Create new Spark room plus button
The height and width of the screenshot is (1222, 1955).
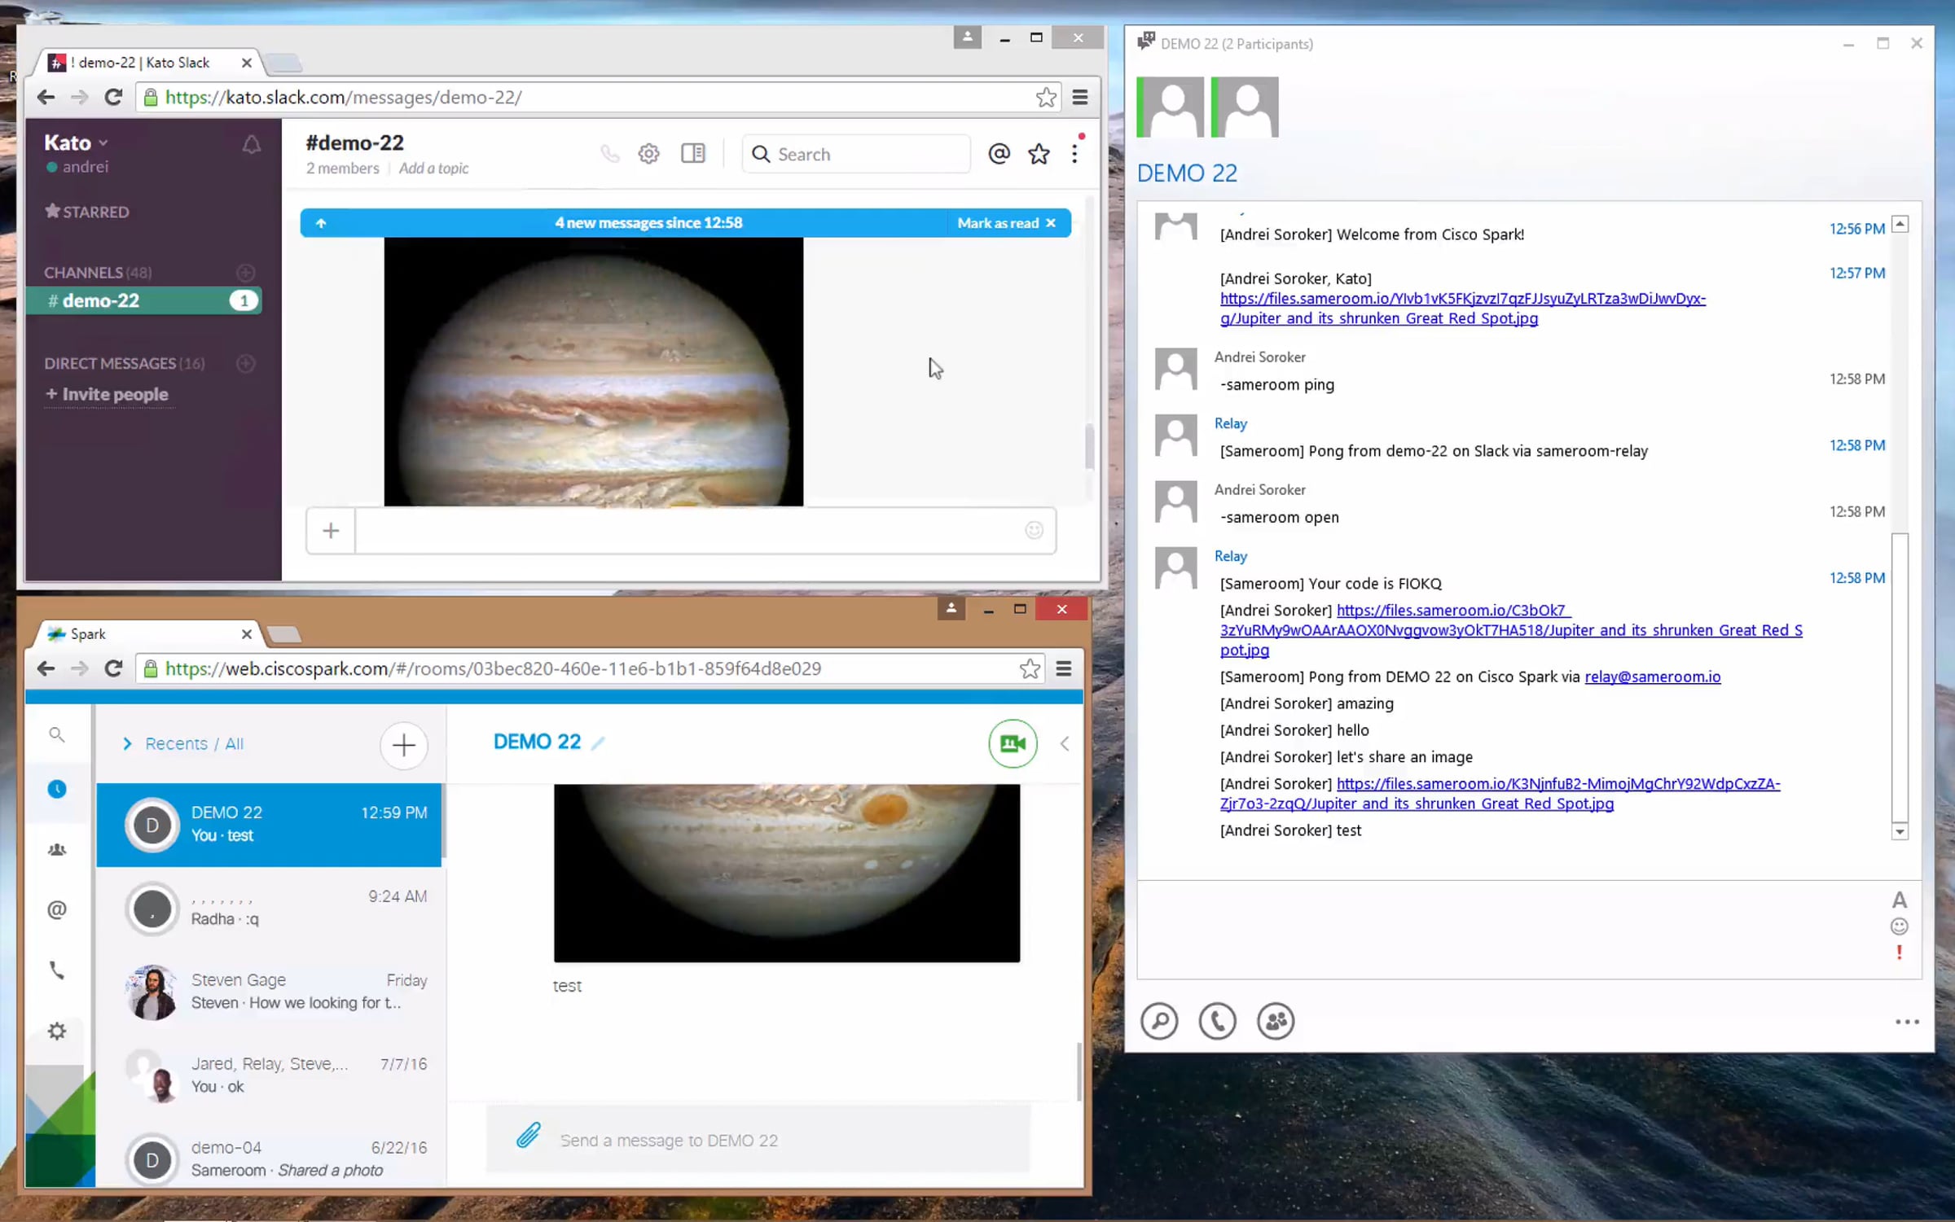403,745
